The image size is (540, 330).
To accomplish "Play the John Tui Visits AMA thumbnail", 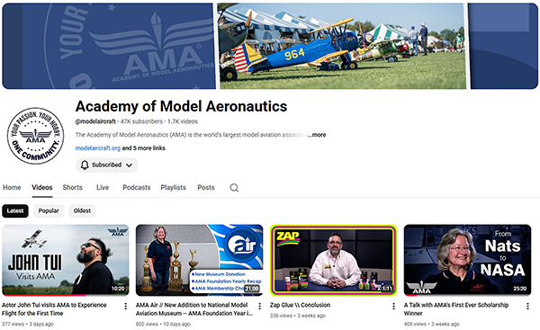I will pyautogui.click(x=66, y=260).
